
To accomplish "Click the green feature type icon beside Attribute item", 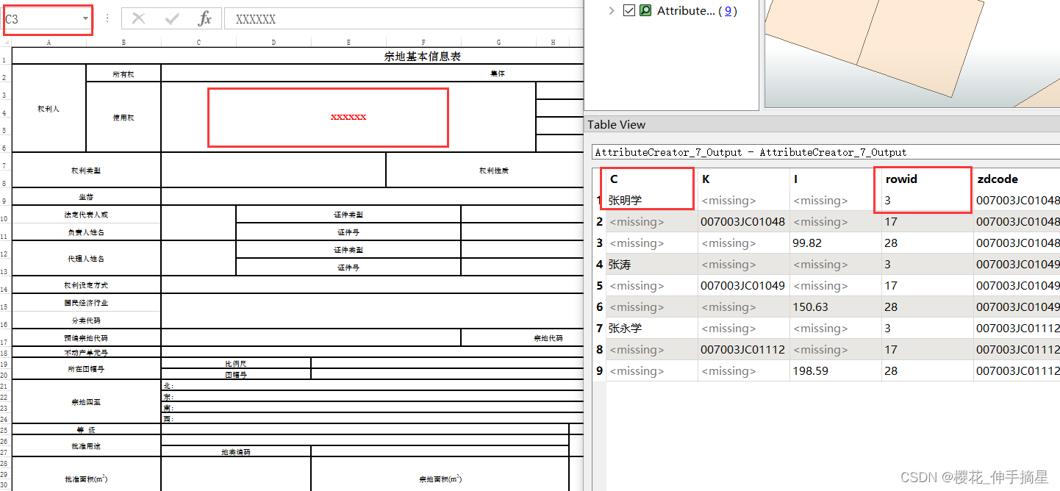I will [x=645, y=10].
